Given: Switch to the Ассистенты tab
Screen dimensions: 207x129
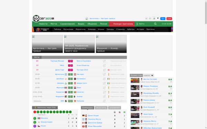Looking at the screenshot, I should 101,108.
